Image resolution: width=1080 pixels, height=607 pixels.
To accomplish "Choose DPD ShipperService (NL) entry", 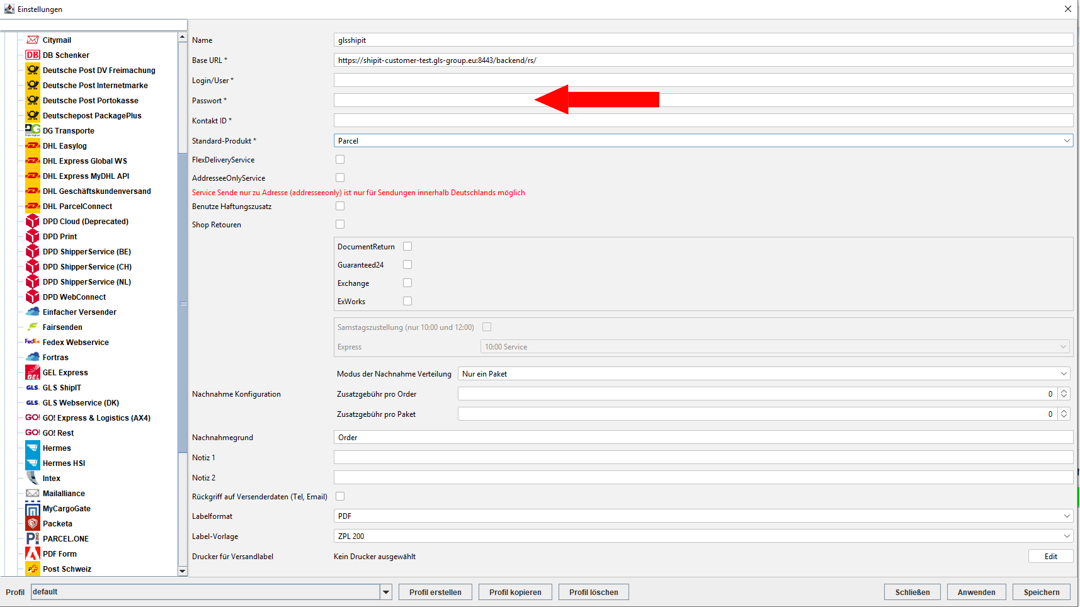I will pos(87,281).
